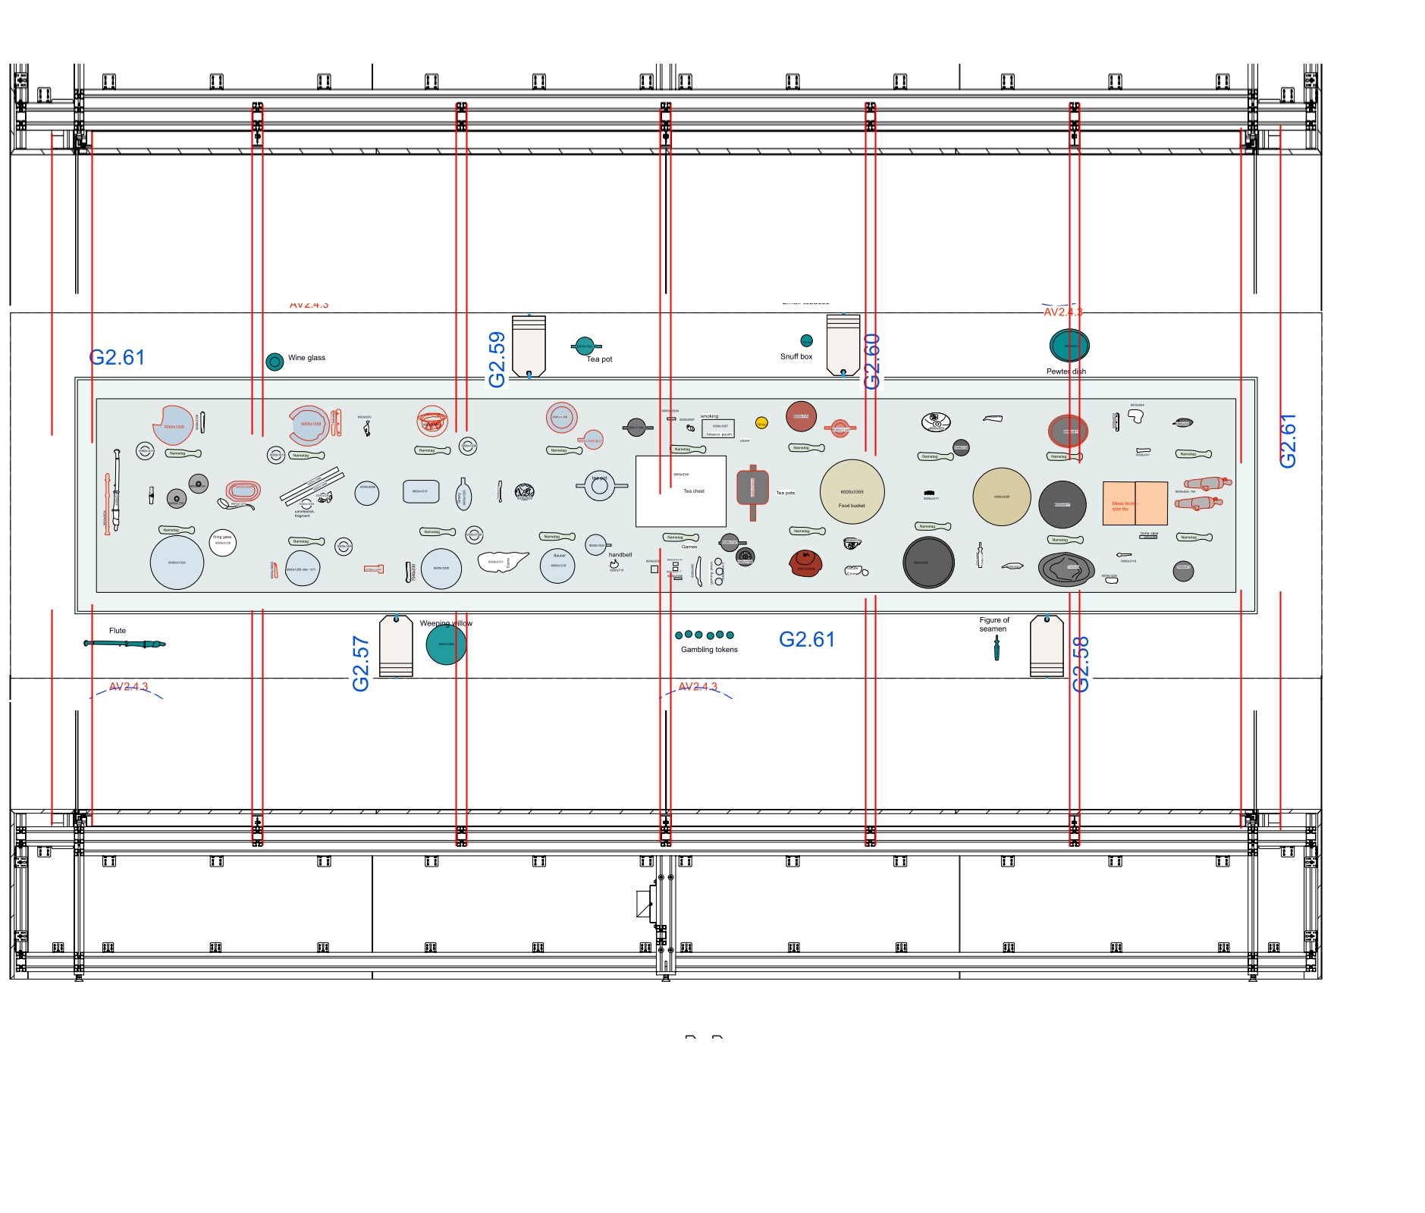The height and width of the screenshot is (1213, 1425).
Task: Click the teal Pewter dish oval
Action: [x=1069, y=346]
